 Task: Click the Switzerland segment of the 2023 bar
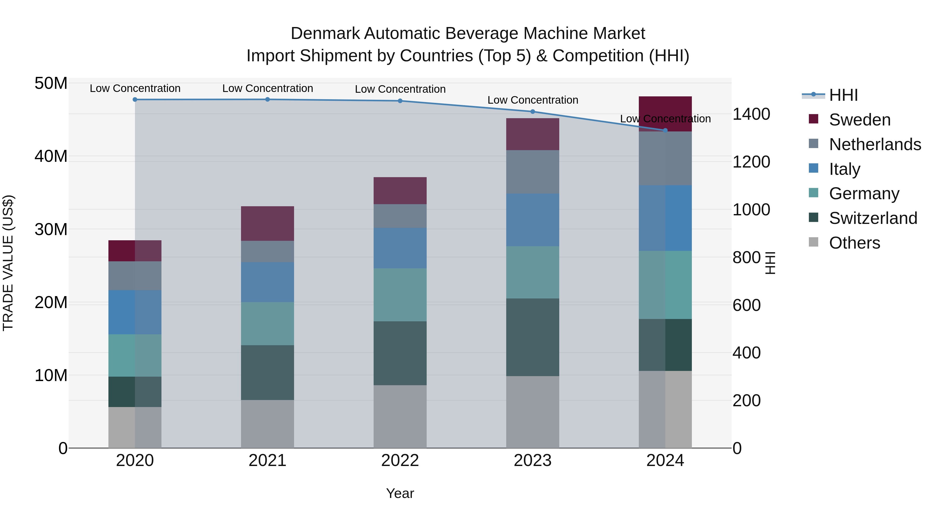533,337
